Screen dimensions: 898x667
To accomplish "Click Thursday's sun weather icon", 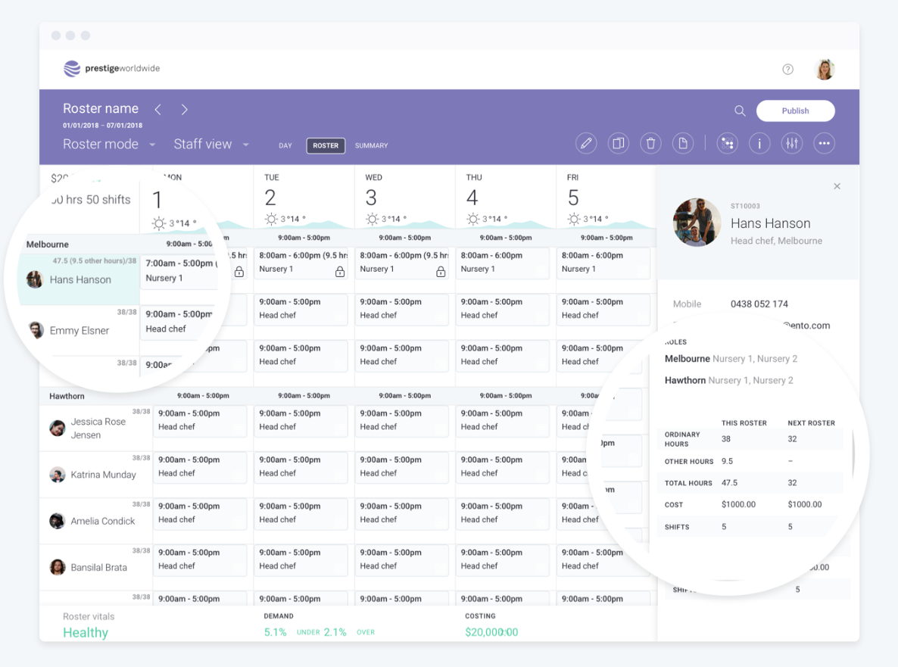I will 472,219.
